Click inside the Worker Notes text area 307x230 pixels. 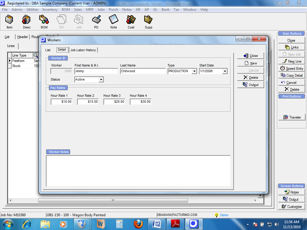pos(138,171)
